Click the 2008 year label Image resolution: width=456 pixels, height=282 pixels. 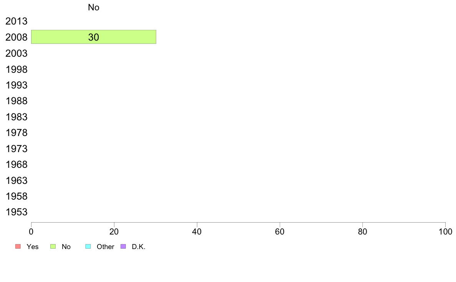16,37
